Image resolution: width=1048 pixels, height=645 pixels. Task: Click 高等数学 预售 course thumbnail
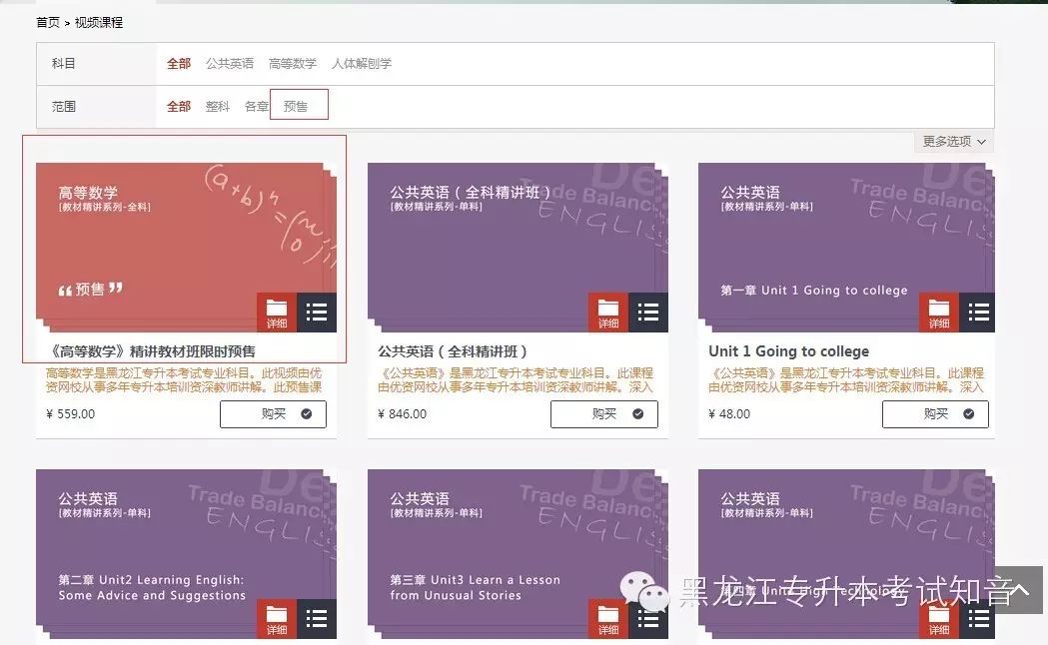pos(187,247)
